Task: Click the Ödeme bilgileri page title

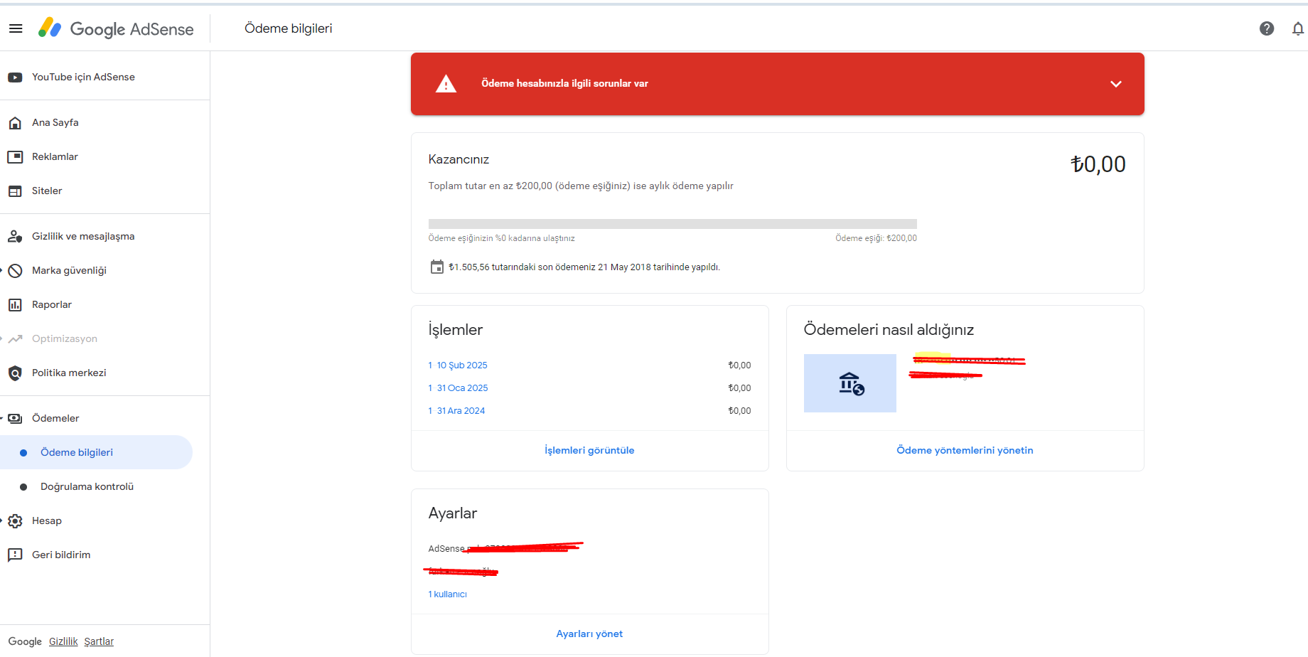Action: click(288, 28)
